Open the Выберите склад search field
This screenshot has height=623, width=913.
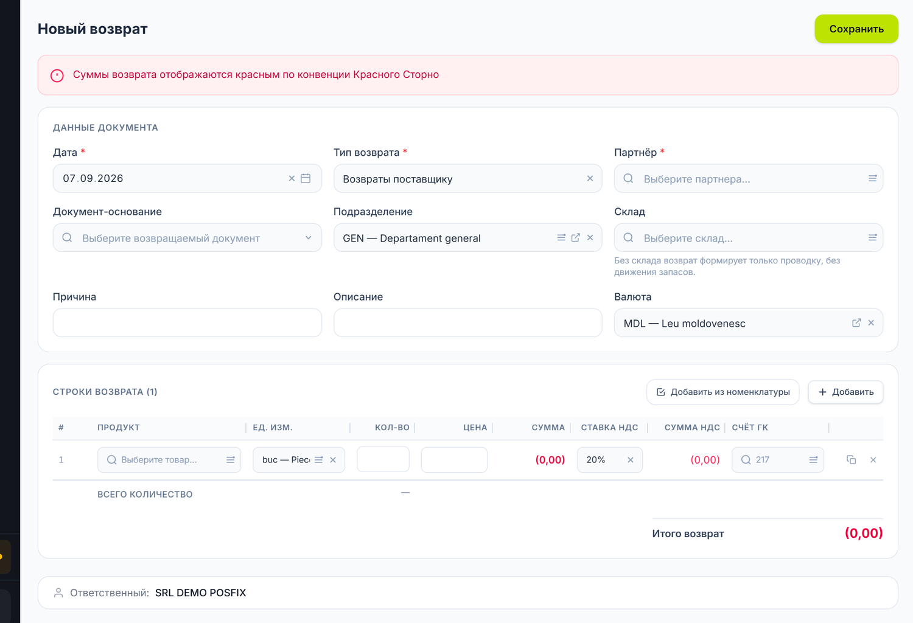click(749, 237)
